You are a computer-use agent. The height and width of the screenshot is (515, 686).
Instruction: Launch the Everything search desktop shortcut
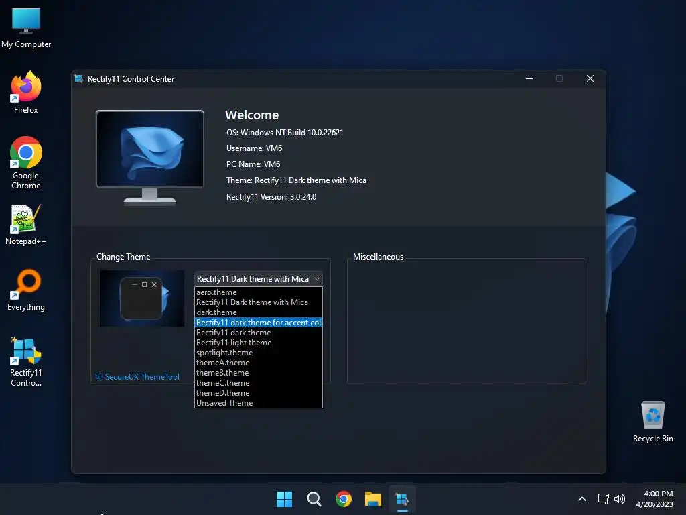tap(26, 290)
